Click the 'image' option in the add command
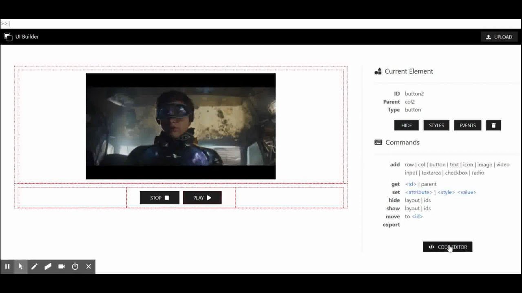Screen dimensions: 522x293 484,164
